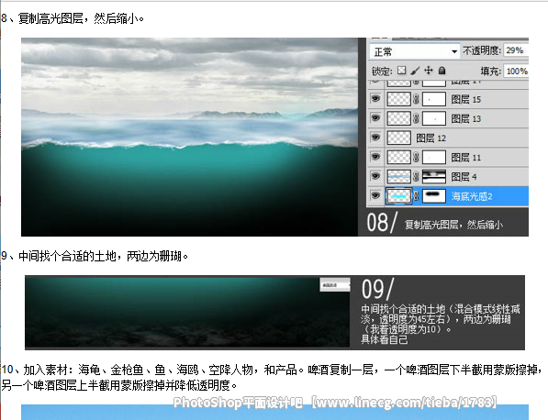Hide 图层 12 via the eye icon
Image resolution: width=548 pixels, height=420 pixels.
(x=375, y=138)
